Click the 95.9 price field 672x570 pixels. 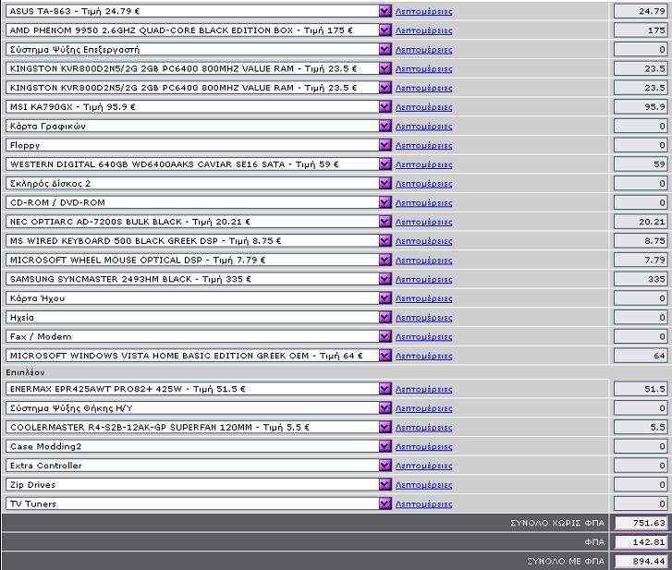tap(641, 106)
